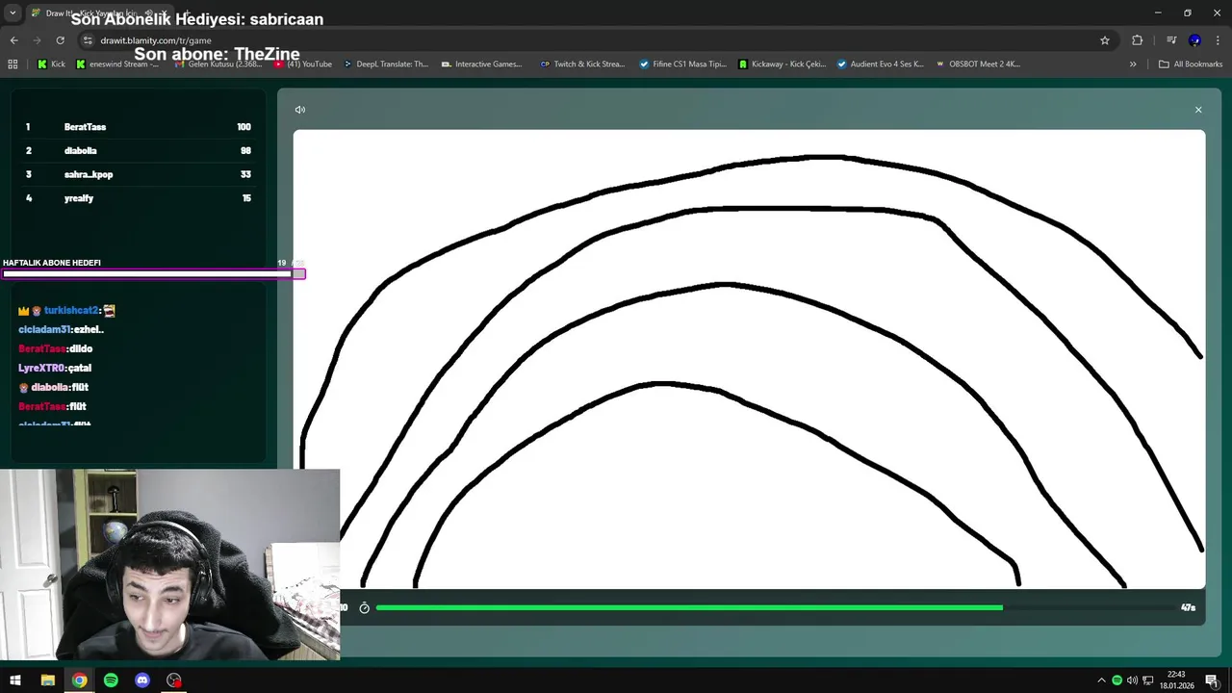Go back with the browser back arrow
1232x693 pixels.
[14, 40]
